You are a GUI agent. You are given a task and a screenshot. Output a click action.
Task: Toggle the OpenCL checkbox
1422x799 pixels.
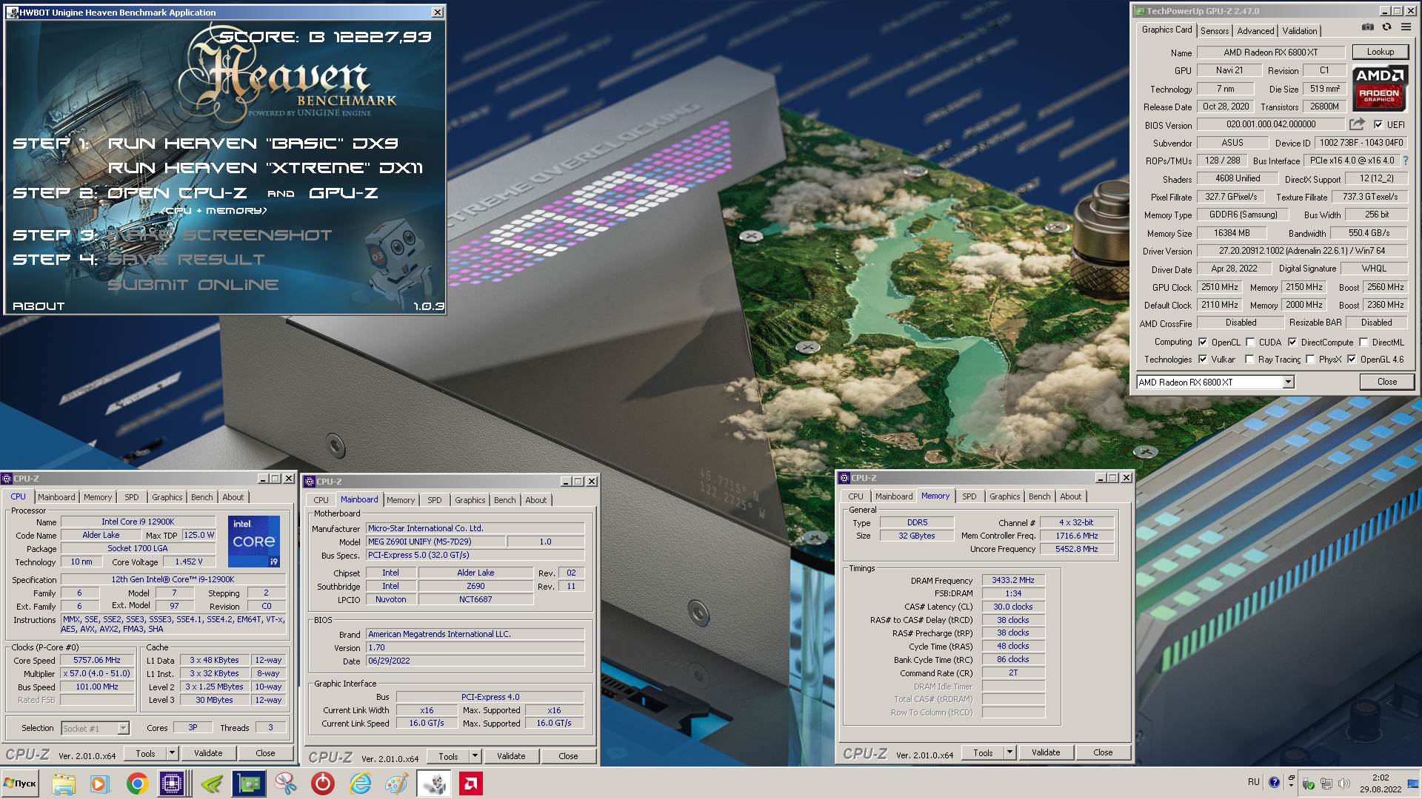[1203, 342]
